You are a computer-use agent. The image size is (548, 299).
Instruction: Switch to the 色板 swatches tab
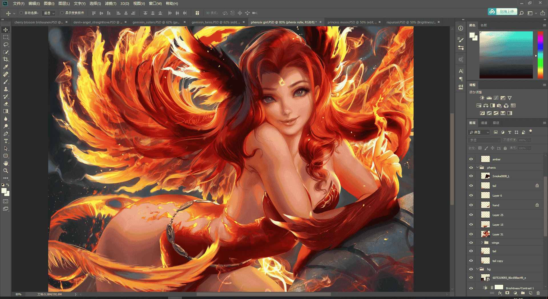(x=484, y=25)
